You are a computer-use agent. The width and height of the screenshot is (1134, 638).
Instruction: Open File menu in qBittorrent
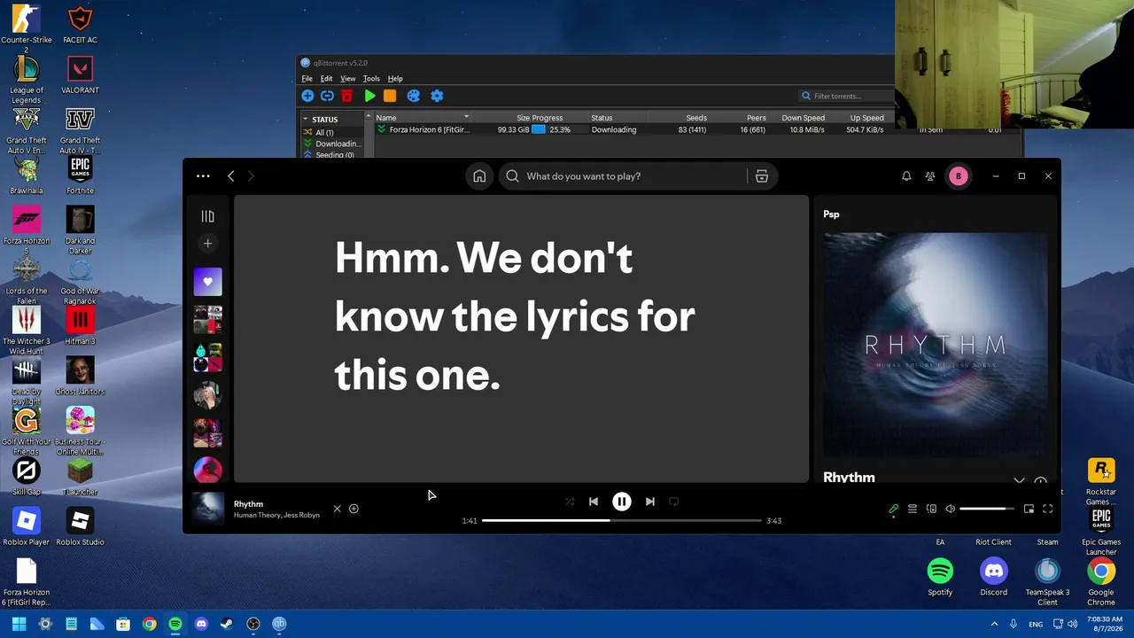[307, 79]
